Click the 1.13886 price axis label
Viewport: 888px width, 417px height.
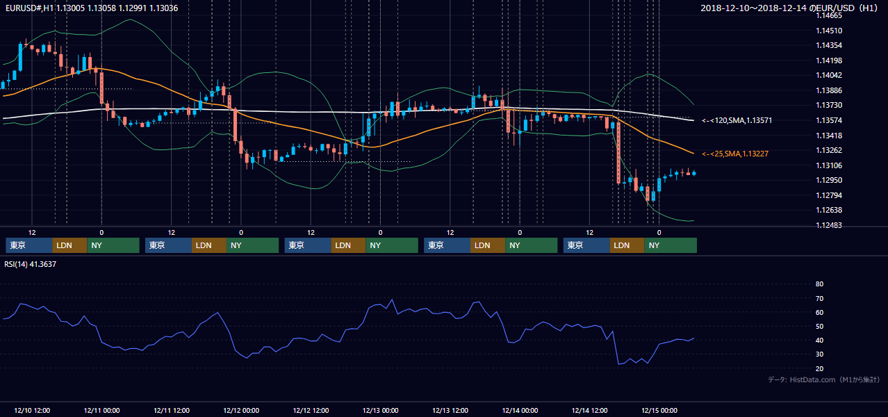(829, 90)
